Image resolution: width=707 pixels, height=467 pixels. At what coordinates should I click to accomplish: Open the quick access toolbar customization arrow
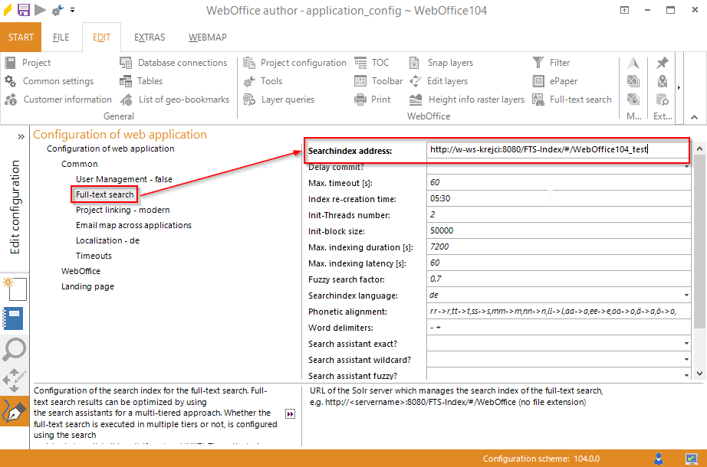coord(74,11)
